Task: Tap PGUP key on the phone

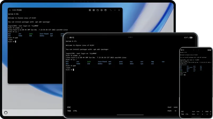Action: tap(194, 112)
